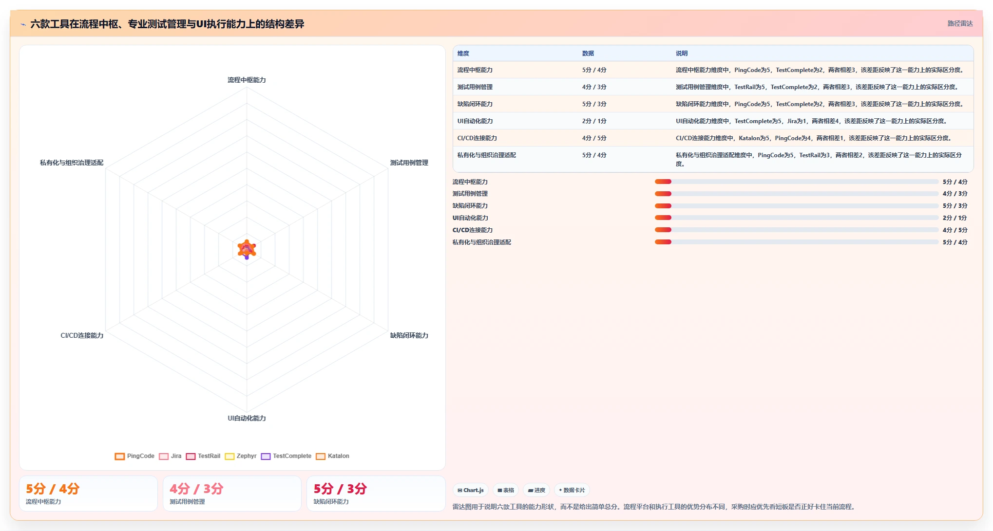Image resolution: width=993 pixels, height=531 pixels.
Task: Click the 表格 tag
Action: tap(506, 490)
